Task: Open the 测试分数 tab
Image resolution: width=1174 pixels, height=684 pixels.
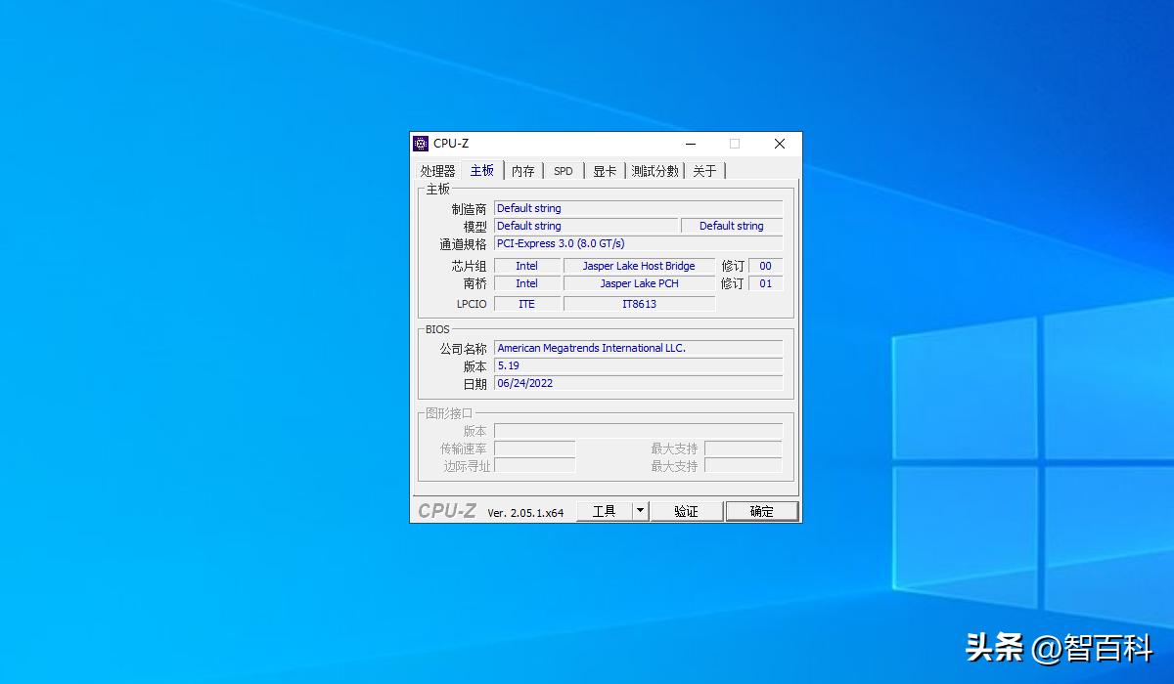Action: coord(654,170)
